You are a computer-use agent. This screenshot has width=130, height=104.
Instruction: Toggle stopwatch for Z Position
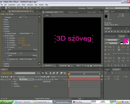pyautogui.click(x=8, y=47)
